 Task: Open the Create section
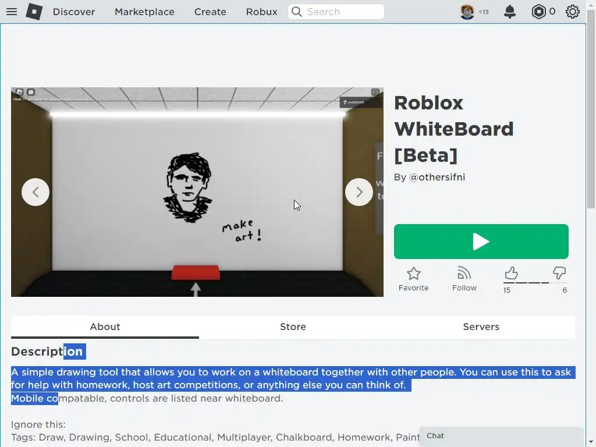pyautogui.click(x=210, y=12)
